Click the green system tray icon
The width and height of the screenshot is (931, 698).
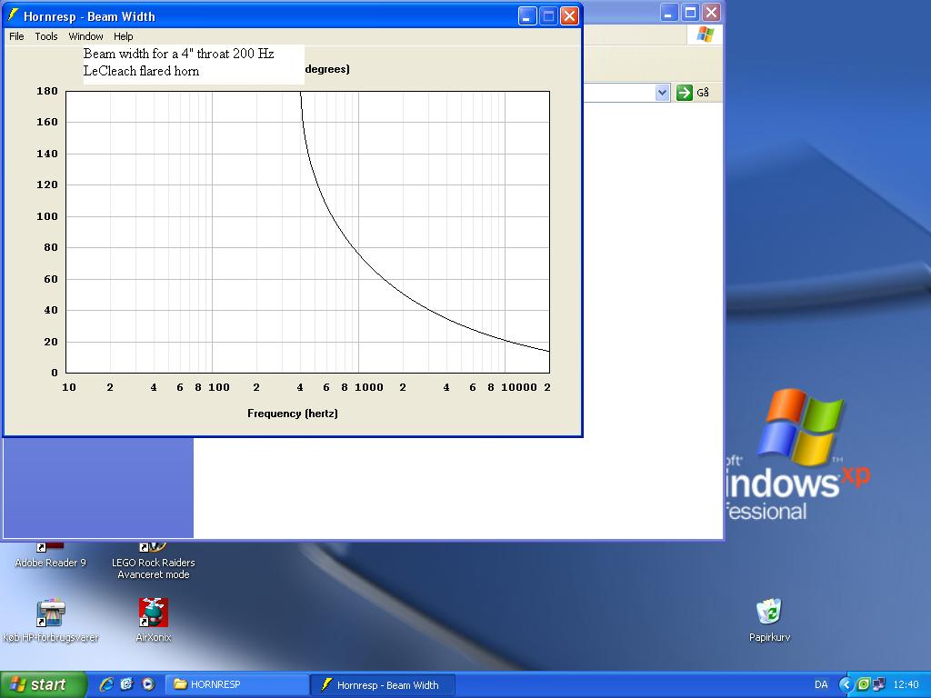(x=864, y=685)
